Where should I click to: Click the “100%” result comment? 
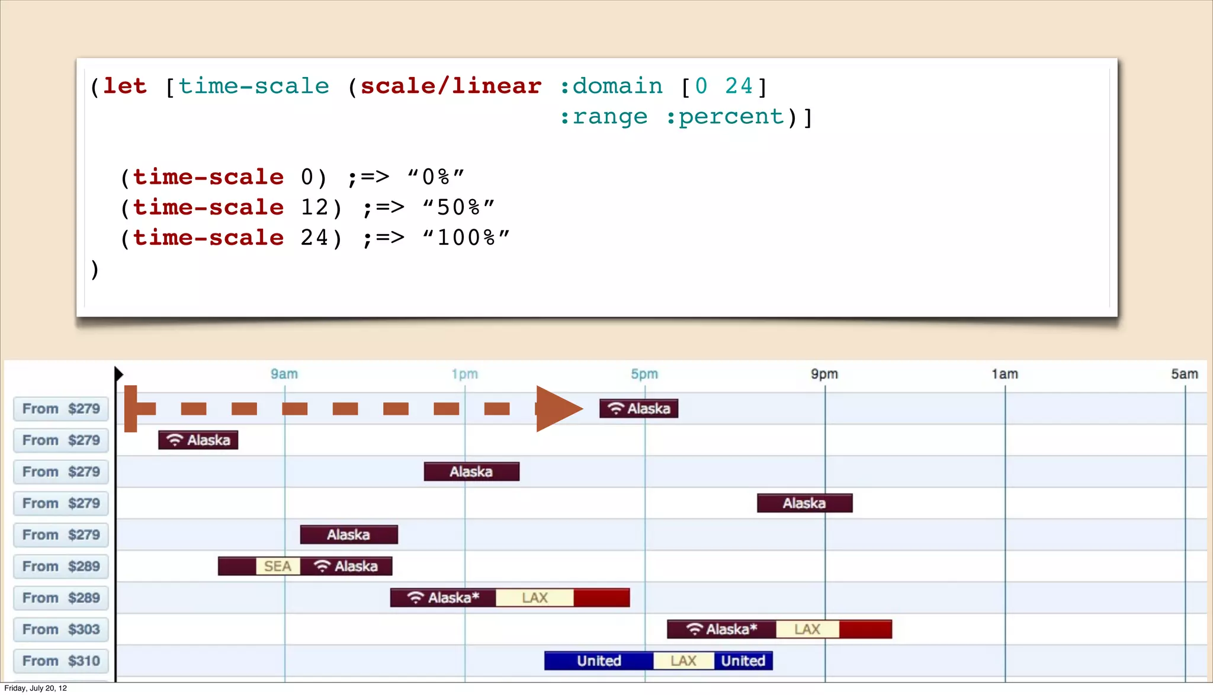point(466,238)
